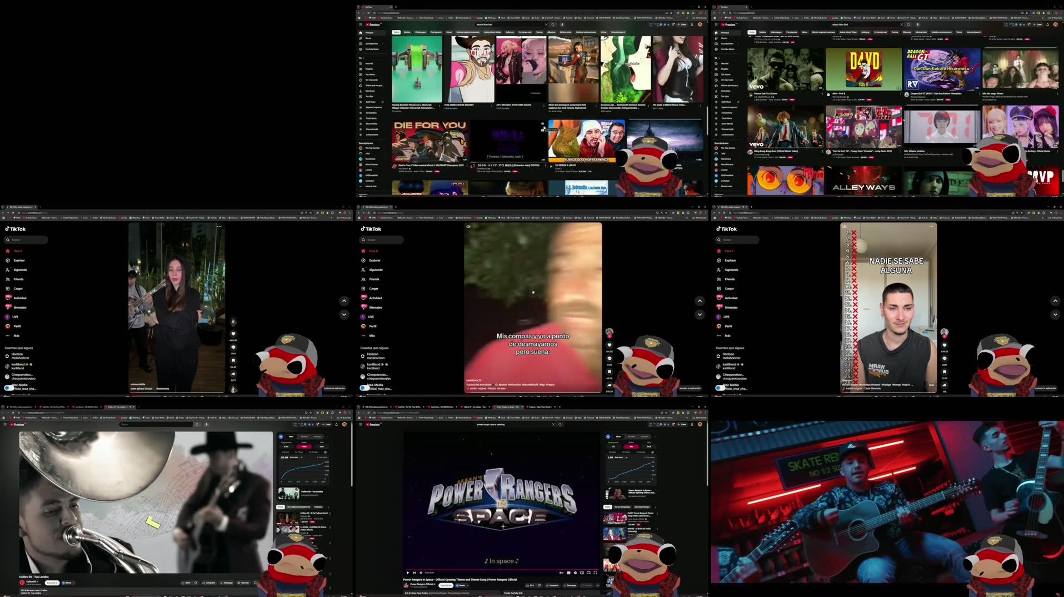This screenshot has width=1064, height=597.
Task: Mute the 'Mis compás' TikTok video
Action: pos(468,227)
